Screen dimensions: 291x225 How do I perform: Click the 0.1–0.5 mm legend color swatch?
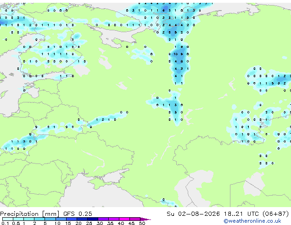click(x=8, y=219)
